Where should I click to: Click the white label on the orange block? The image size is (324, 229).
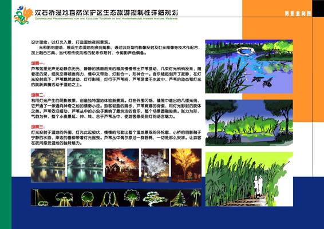pos(298,13)
